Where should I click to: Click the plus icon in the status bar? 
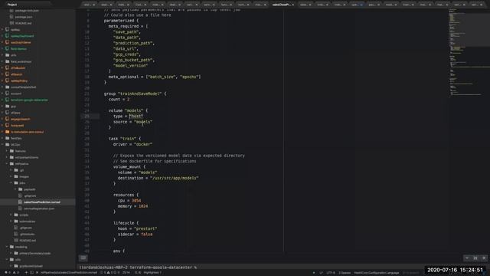pos(26,273)
